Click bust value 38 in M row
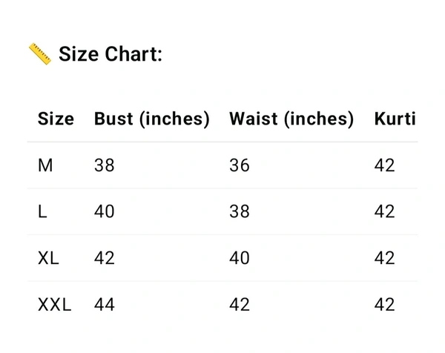This screenshot has height=353, width=445. click(x=105, y=165)
